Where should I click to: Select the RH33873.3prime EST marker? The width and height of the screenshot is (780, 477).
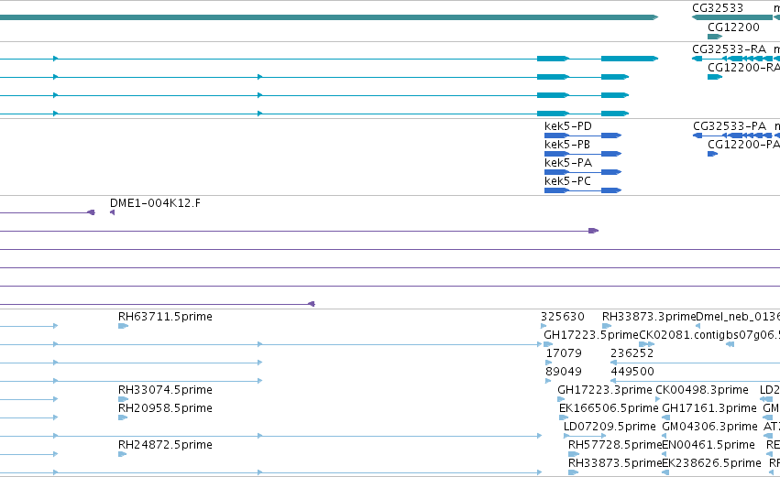tap(607, 326)
